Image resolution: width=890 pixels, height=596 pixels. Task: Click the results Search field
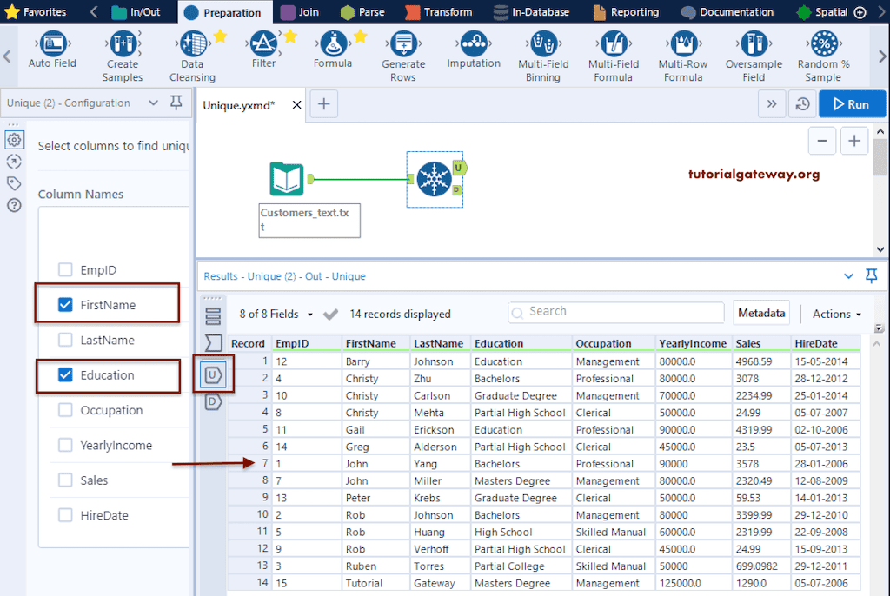click(615, 312)
